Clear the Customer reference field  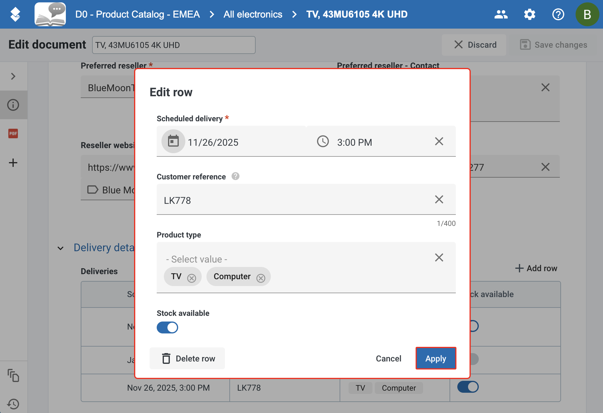pos(439,199)
